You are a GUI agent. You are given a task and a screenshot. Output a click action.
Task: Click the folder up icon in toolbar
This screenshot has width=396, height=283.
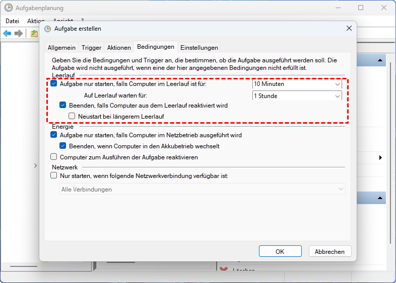coord(34,33)
